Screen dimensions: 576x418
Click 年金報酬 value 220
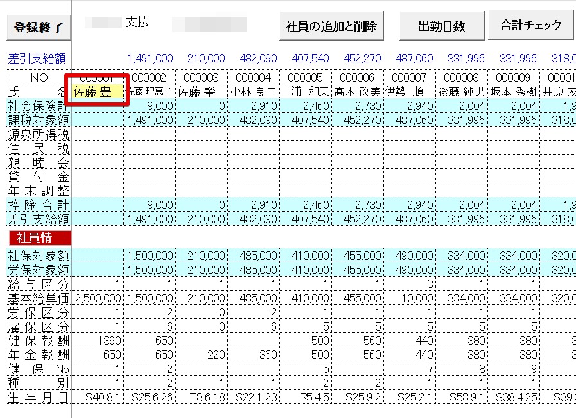[x=202, y=355]
